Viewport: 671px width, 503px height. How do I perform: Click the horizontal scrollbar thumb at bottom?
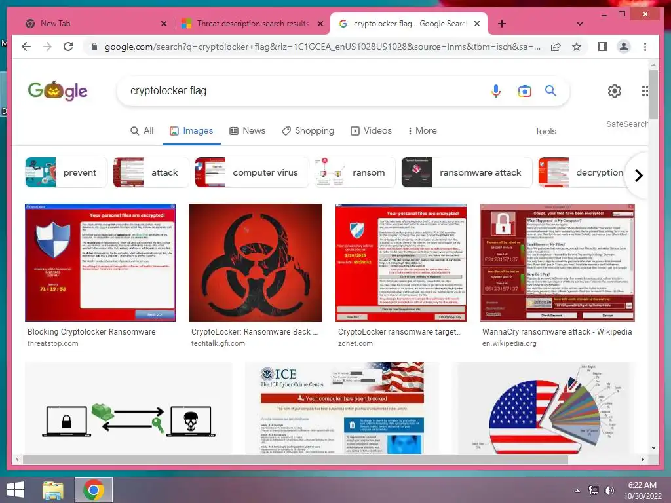pyautogui.click(x=296, y=459)
